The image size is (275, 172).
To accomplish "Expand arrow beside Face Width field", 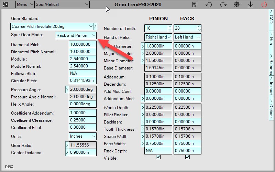I will click(143, 143).
